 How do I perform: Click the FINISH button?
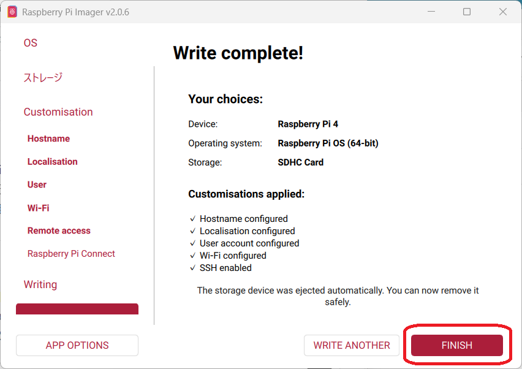tap(456, 346)
